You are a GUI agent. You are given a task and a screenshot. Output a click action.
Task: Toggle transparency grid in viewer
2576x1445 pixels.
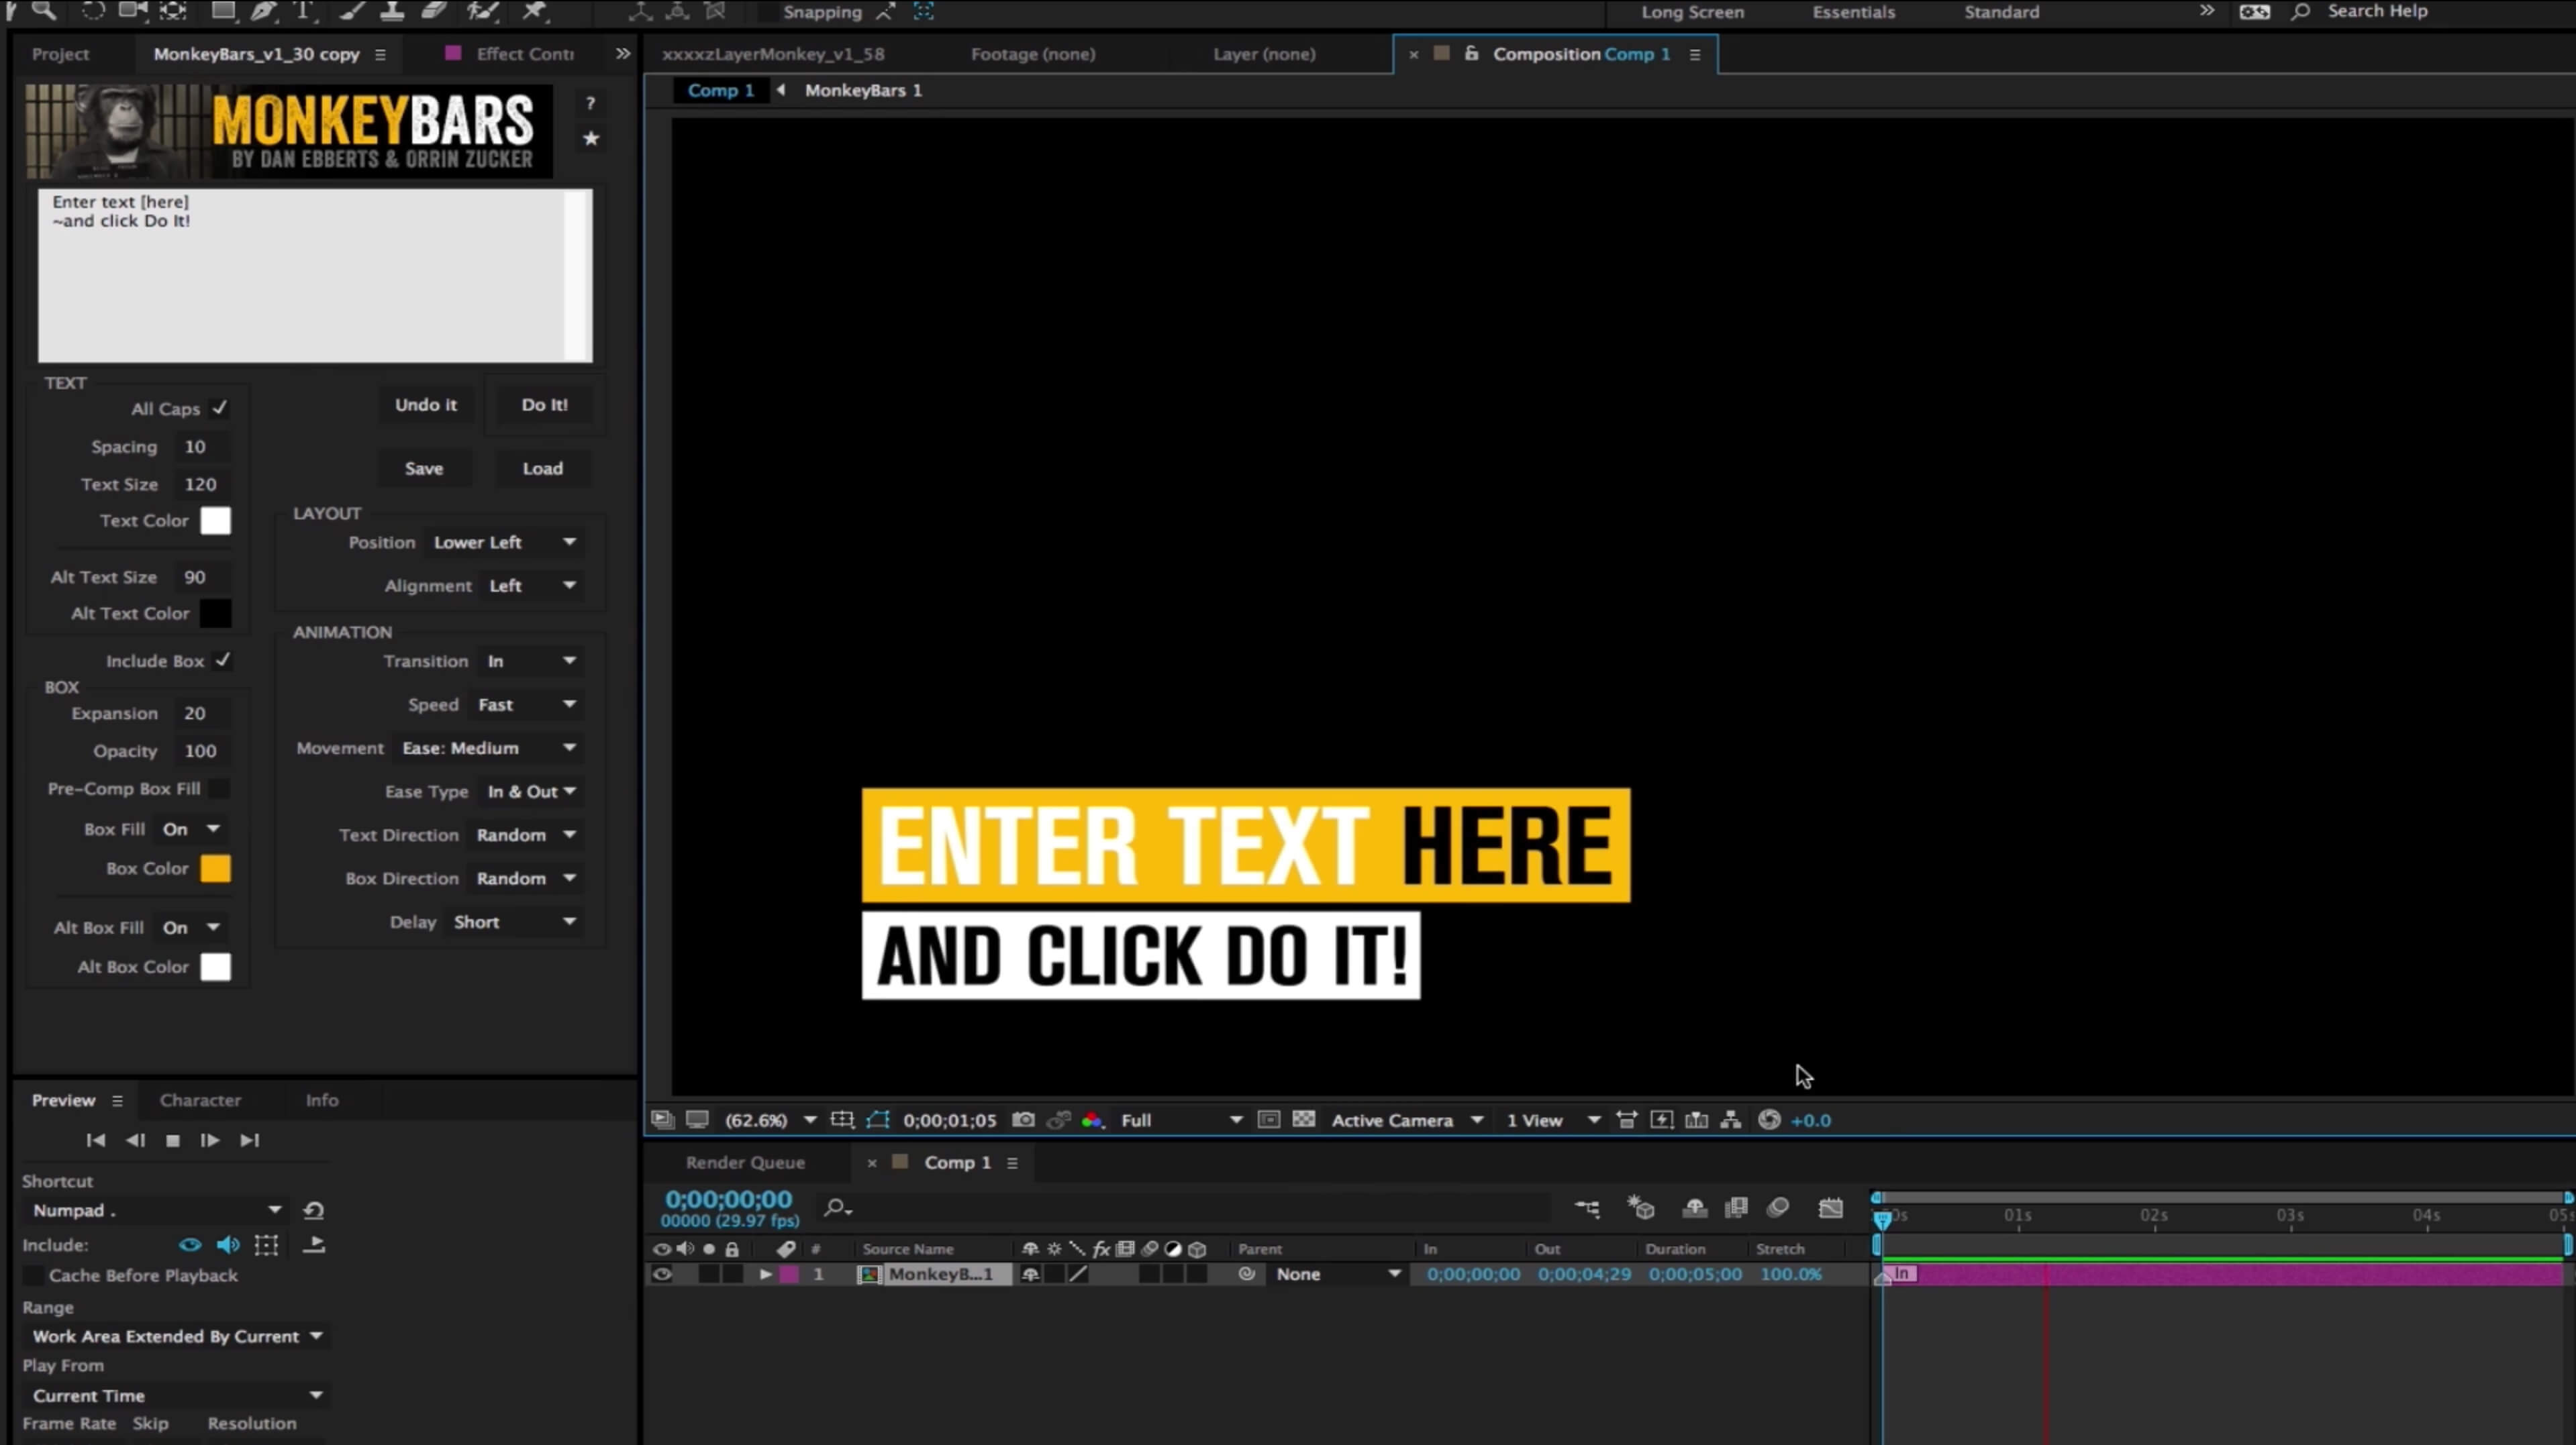(x=1304, y=1120)
